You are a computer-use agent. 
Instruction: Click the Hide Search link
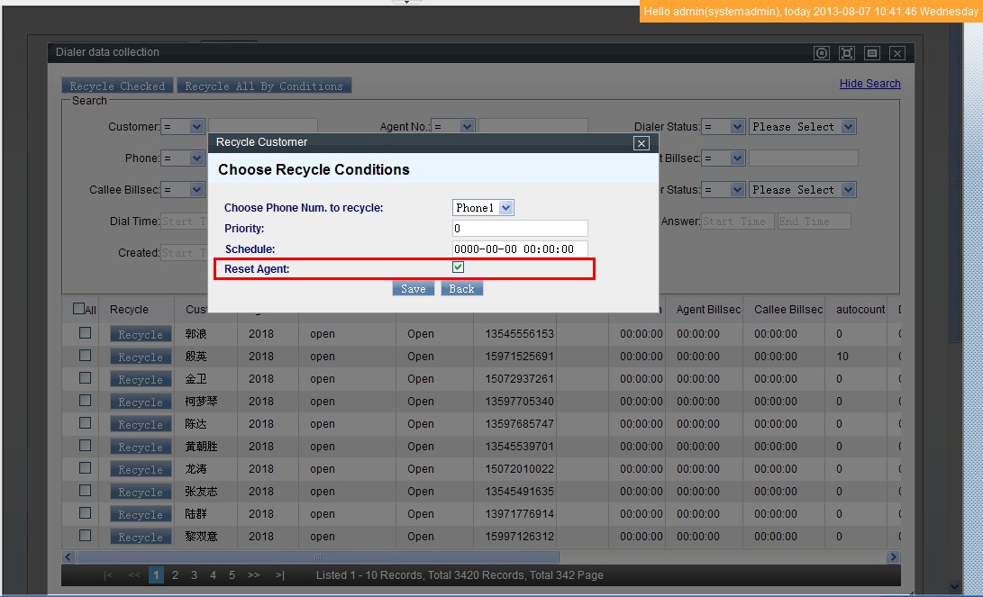point(869,84)
